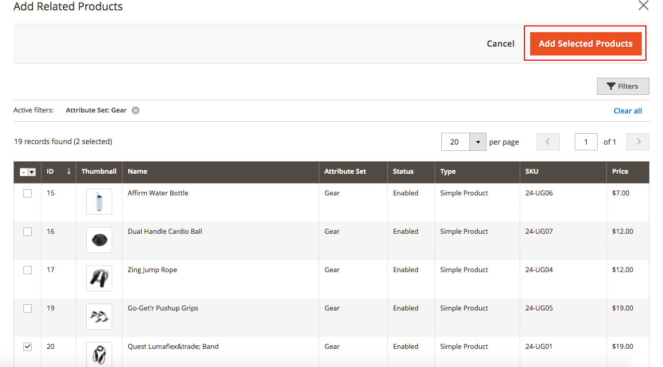Sort by the Name column header
This screenshot has width=663, height=367.
coord(137,171)
